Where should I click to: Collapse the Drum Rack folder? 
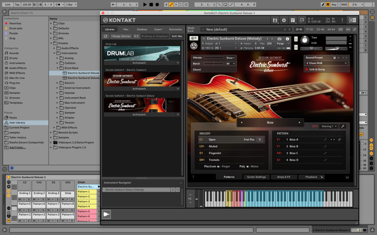[x=57, y=68]
